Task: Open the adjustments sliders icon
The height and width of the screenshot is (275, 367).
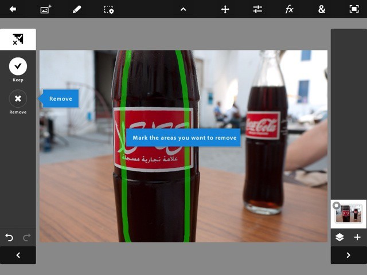Action: [x=257, y=9]
